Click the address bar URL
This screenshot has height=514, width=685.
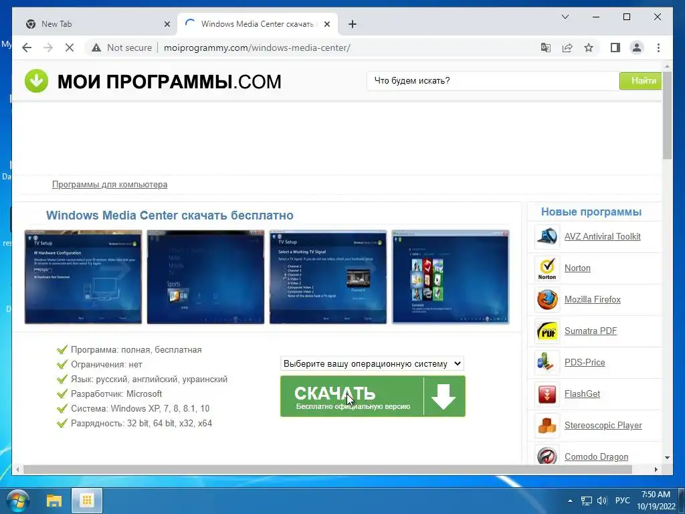[257, 48]
